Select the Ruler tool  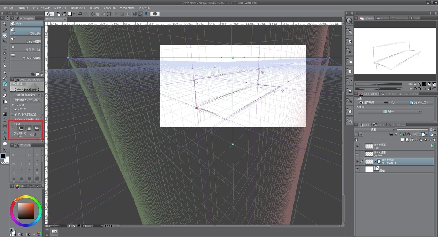tap(5, 132)
